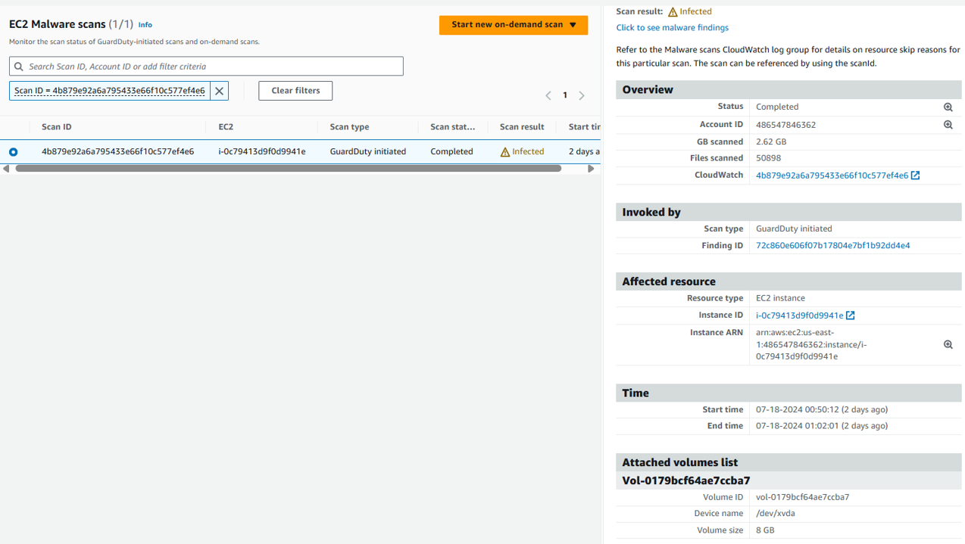Viewport: 965px width, 544px height.
Task: Open Start new on-demand scan dropdown
Action: tap(514, 25)
